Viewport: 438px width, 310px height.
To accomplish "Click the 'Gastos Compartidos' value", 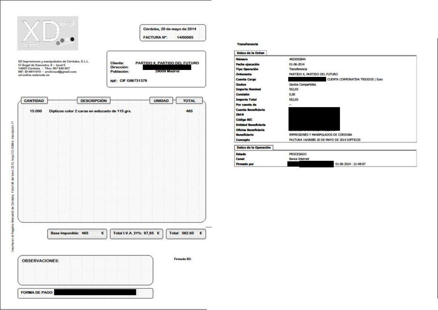I will (302, 84).
